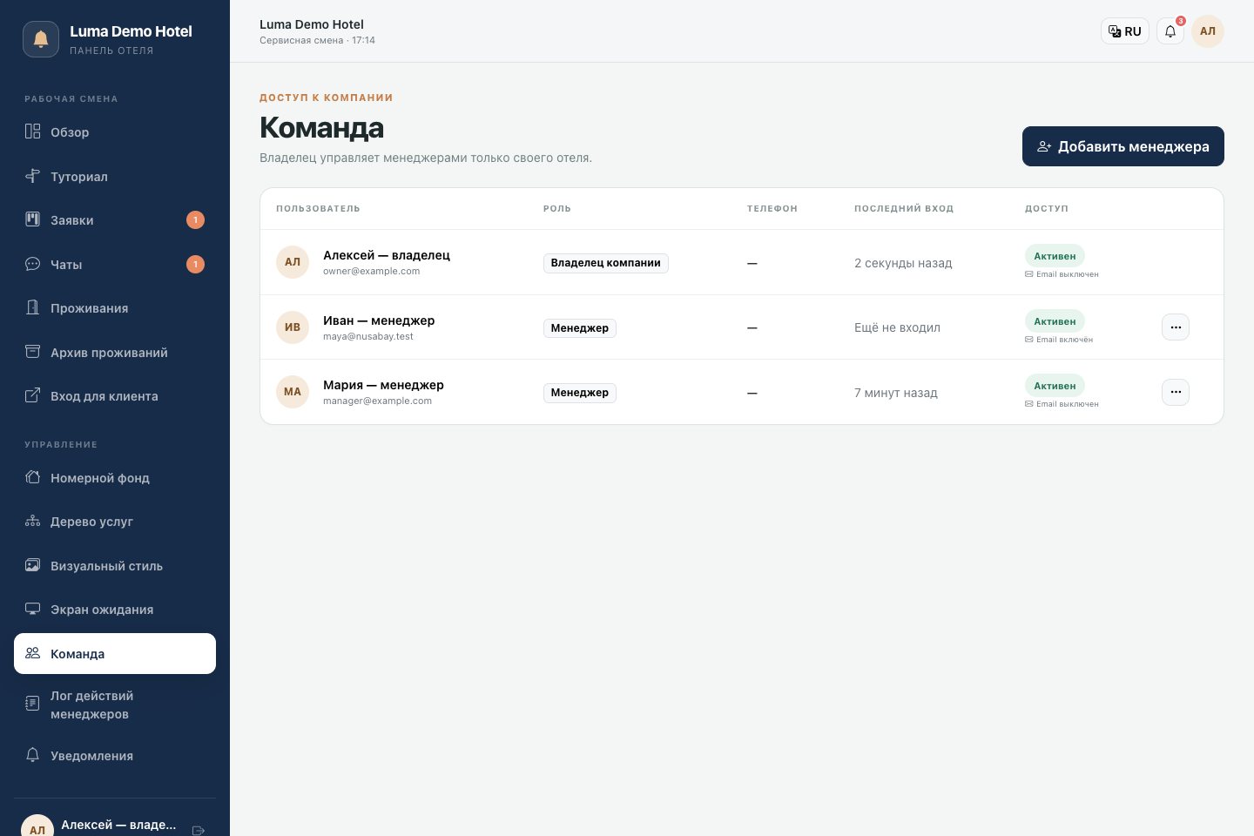Click the Luma Demo Hotel bell logo

[41, 39]
